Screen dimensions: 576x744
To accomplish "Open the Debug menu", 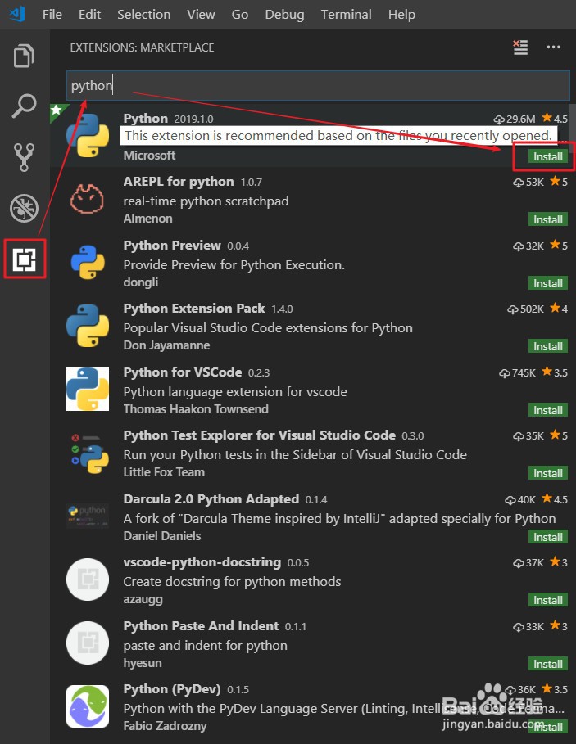I will pyautogui.click(x=284, y=14).
